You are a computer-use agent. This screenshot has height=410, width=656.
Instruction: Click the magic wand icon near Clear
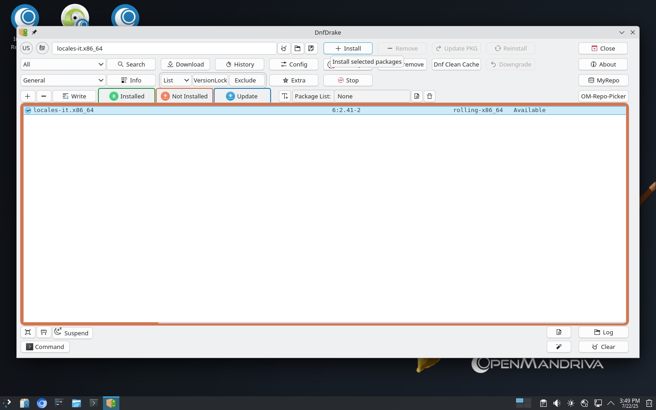[559, 347]
